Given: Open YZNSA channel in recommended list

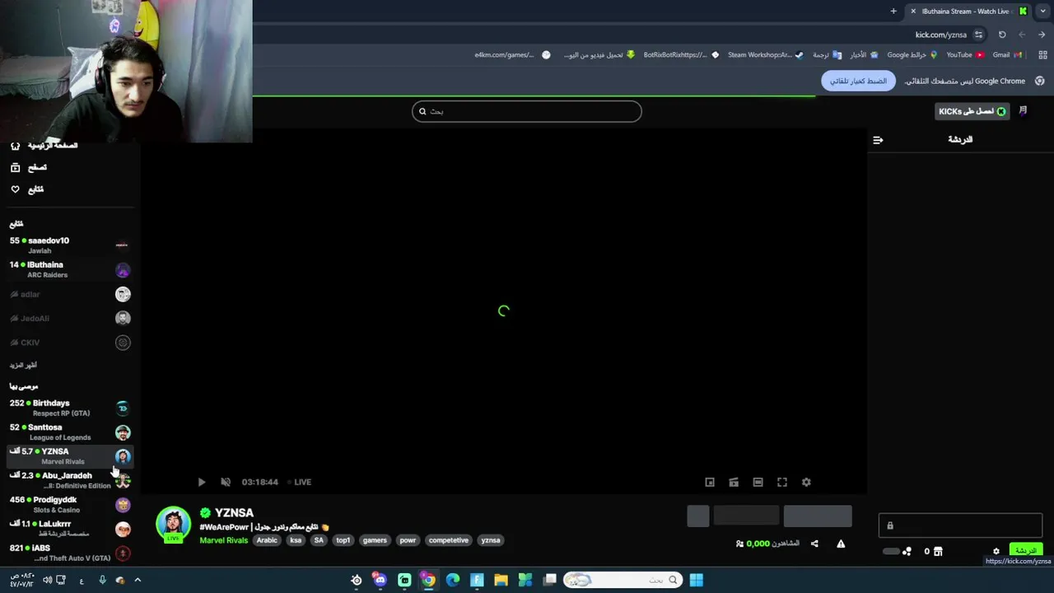Looking at the screenshot, I should click(70, 455).
